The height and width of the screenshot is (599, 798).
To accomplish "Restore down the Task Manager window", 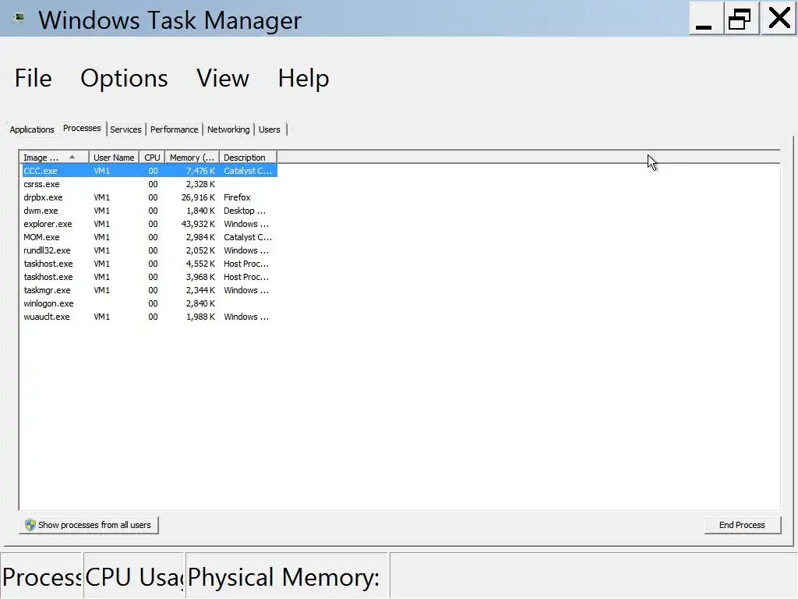I will [741, 19].
